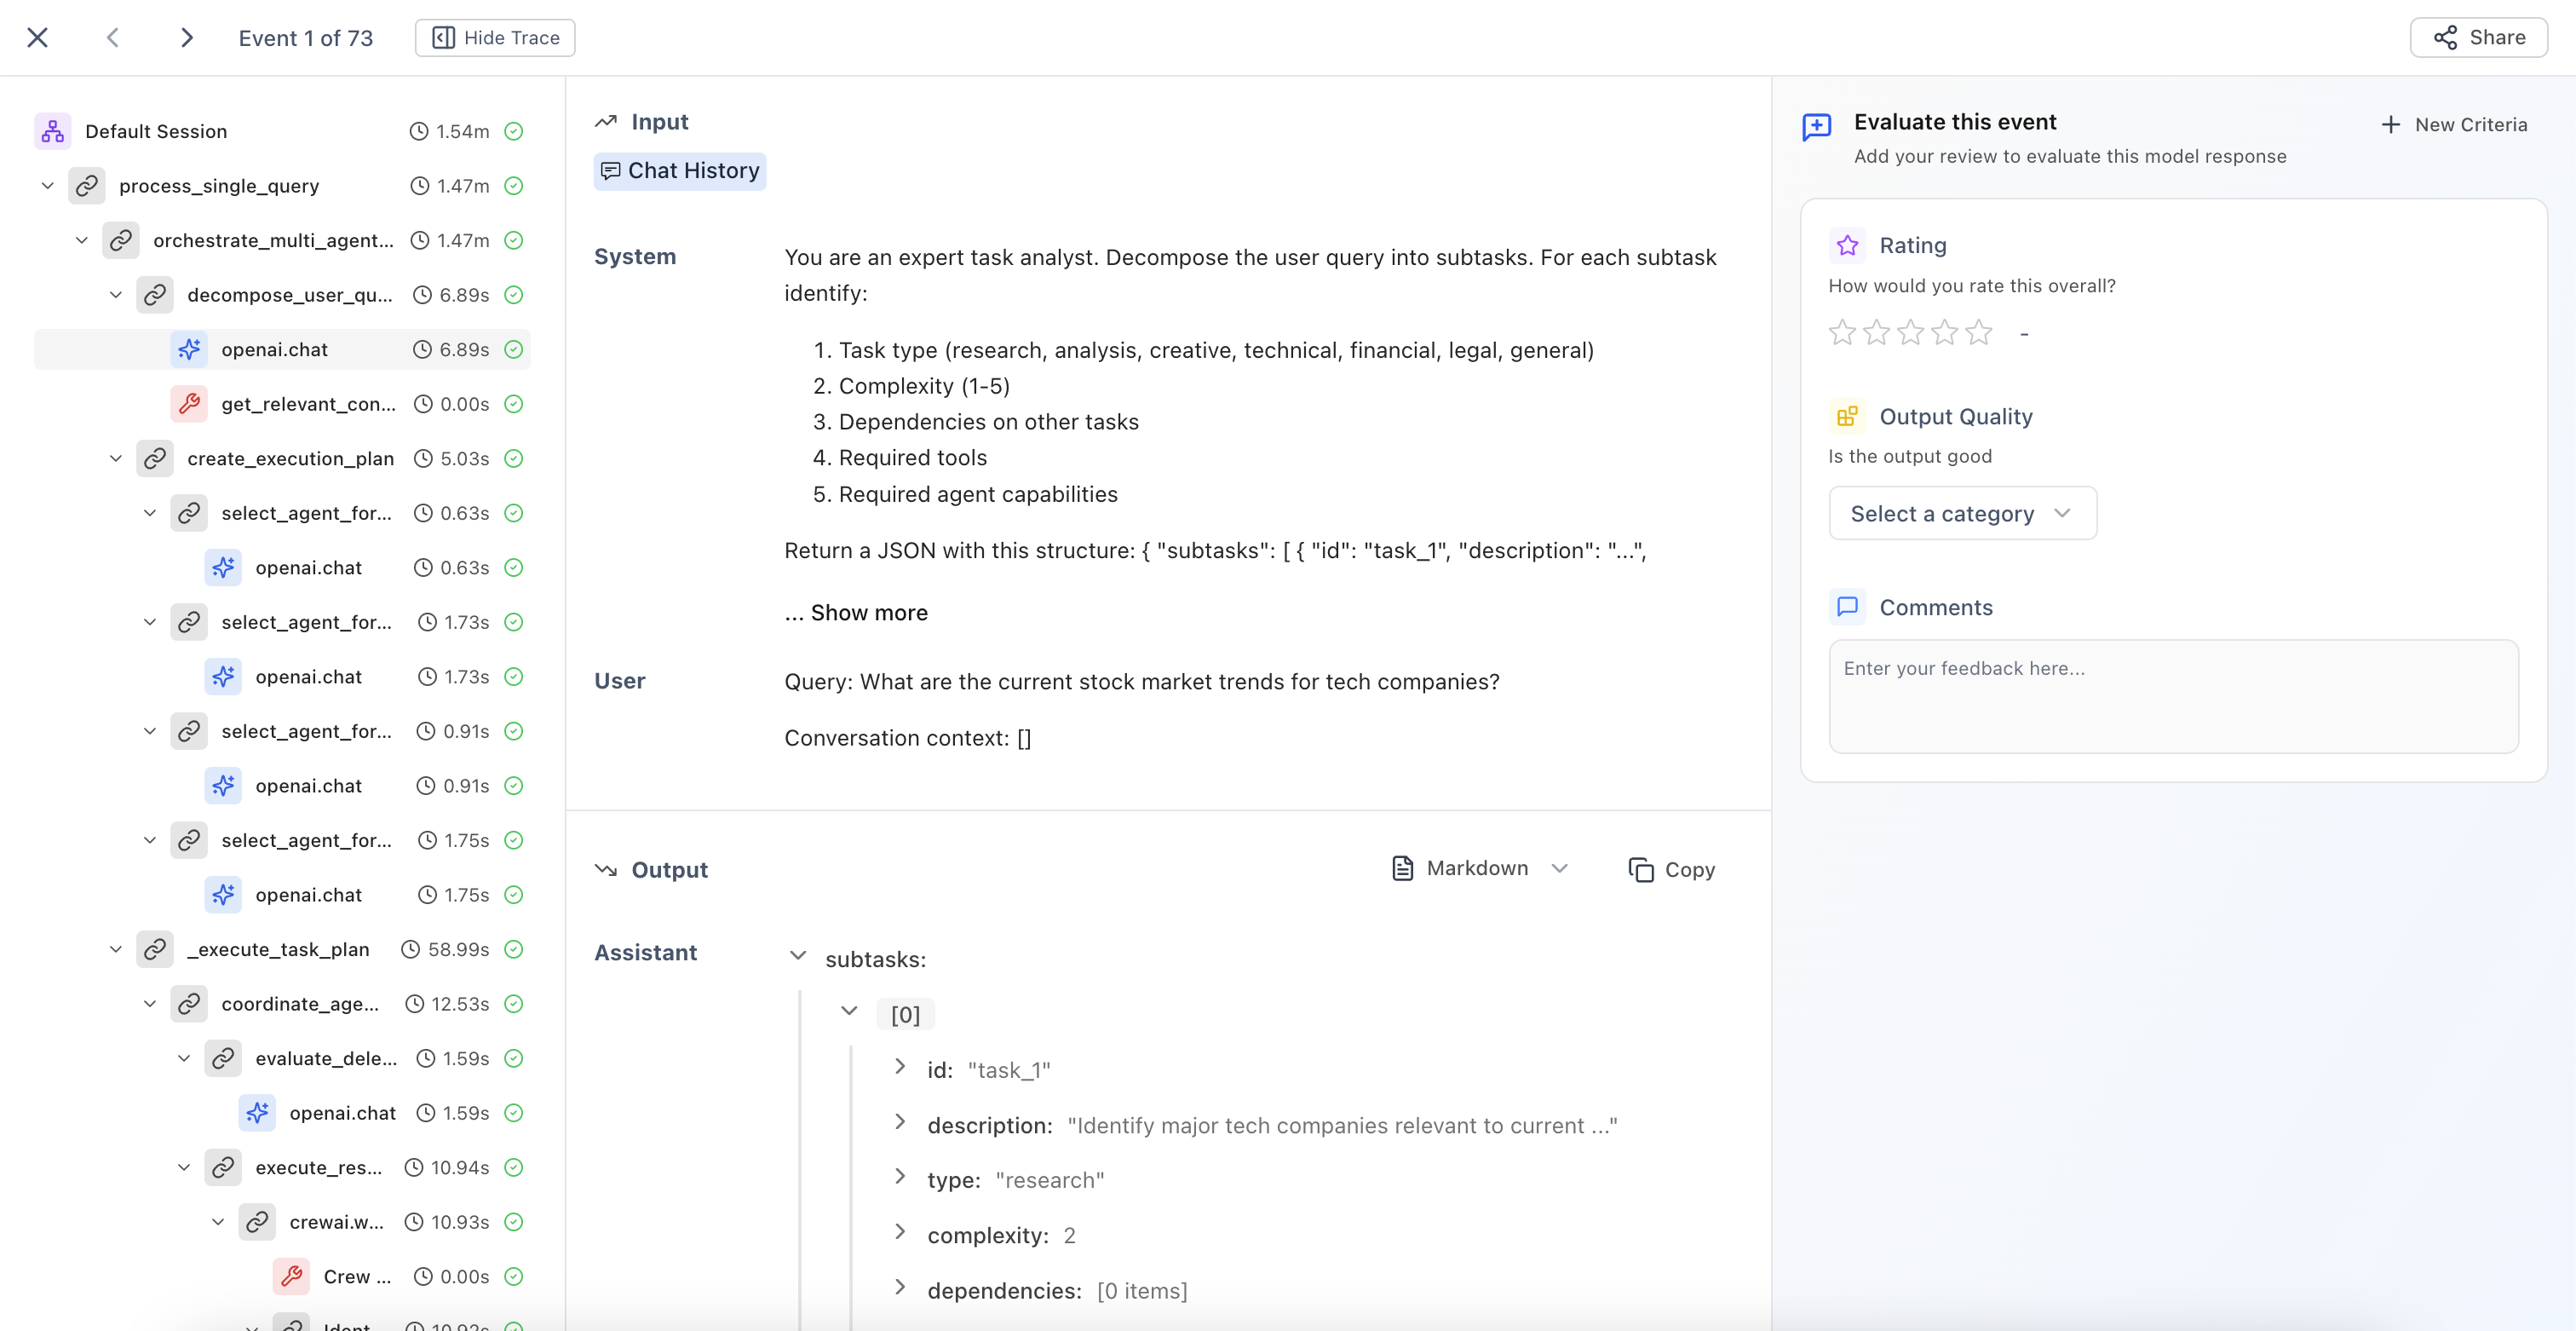Viewport: 2576px width, 1331px height.
Task: Open the _execute_task_plan span
Action: click(x=278, y=949)
